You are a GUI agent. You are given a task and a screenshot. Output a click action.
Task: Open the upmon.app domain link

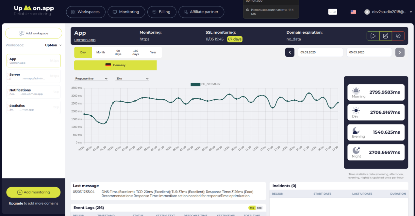pyautogui.click(x=85, y=40)
